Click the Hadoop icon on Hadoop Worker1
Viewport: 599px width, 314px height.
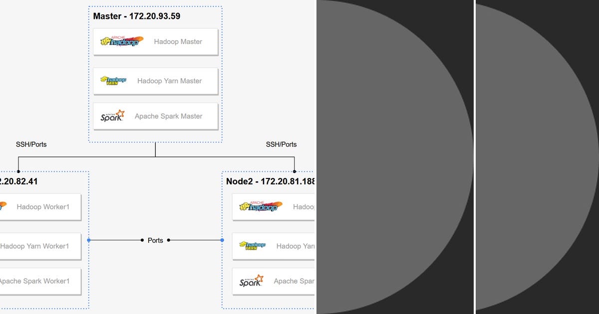(x=2, y=206)
